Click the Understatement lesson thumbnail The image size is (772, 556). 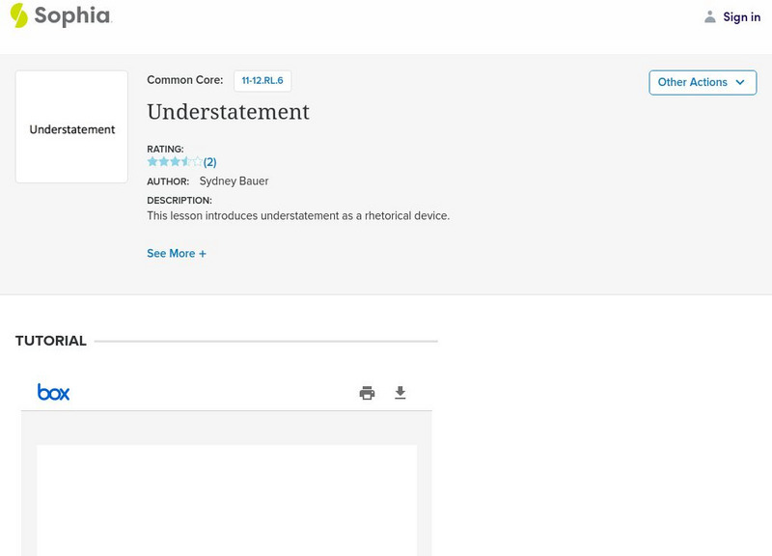pyautogui.click(x=70, y=126)
